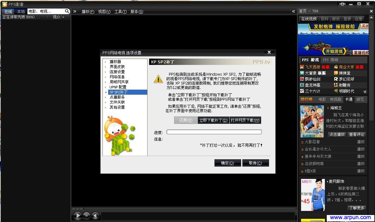Open the 飞天西游 game icon
Image resolution: width=375 pixels, height=222 pixels.
tap(302, 67)
